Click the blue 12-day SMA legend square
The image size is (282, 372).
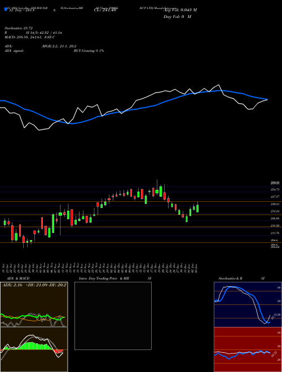(6, 9)
